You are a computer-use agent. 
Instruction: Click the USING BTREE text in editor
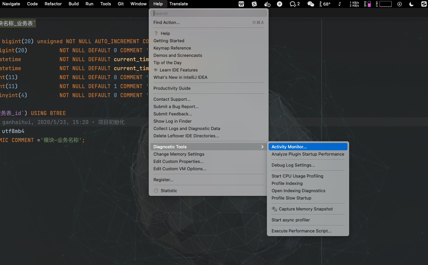(x=48, y=113)
